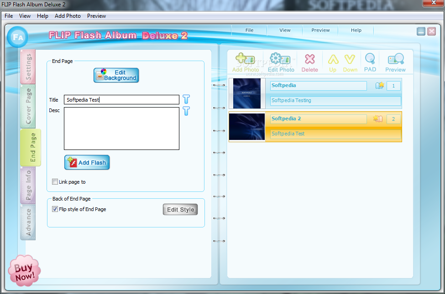
Task: Switch to the Settings side tab
Action: [28, 67]
